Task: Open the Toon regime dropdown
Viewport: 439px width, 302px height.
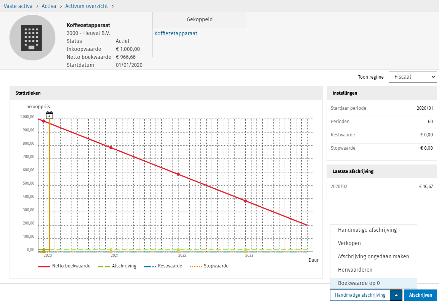Action: [412, 77]
